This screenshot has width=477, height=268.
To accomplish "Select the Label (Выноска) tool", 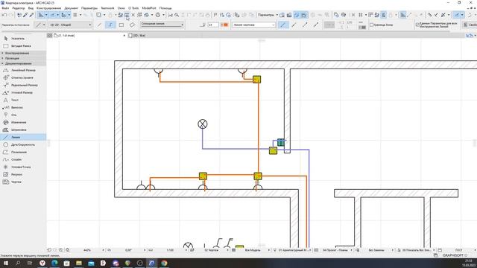I will [23, 107].
